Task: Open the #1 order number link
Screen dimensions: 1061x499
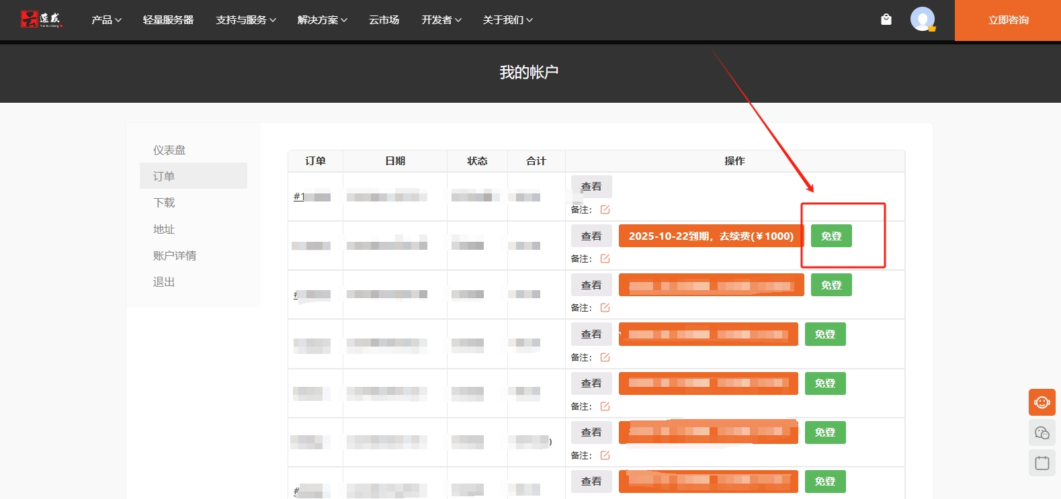Action: tap(312, 197)
